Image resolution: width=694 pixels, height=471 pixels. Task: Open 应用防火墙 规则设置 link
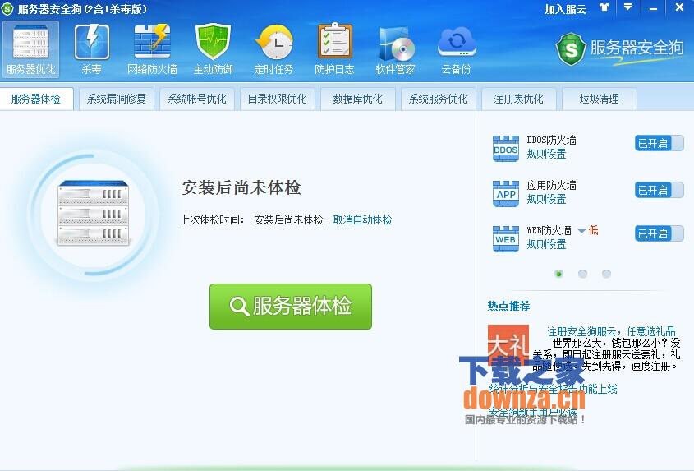pos(547,200)
